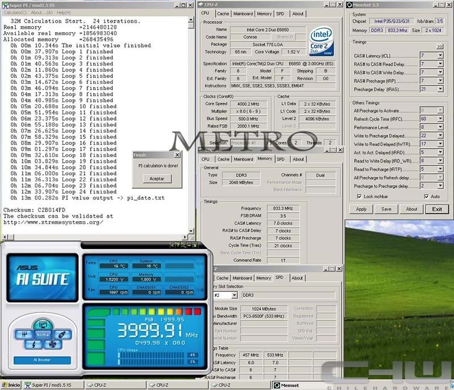Open About tab in the memory Timings CPU-Z window
Image resolution: width=454 pixels, height=390 pixels.
299,159
